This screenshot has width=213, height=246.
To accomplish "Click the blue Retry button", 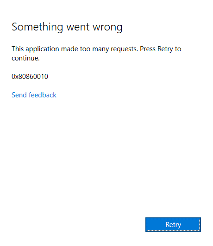I will [x=173, y=225].
